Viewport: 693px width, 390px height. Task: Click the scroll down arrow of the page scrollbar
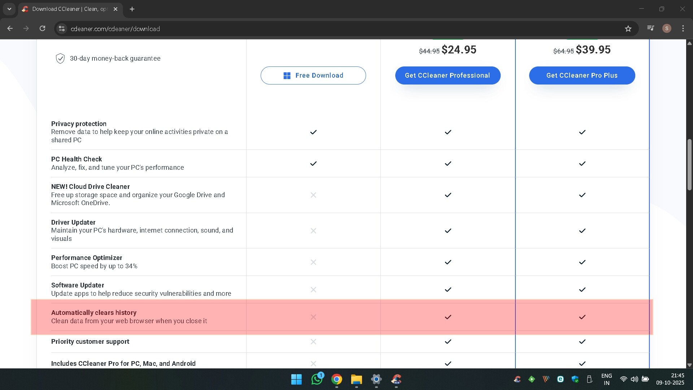pos(689,365)
